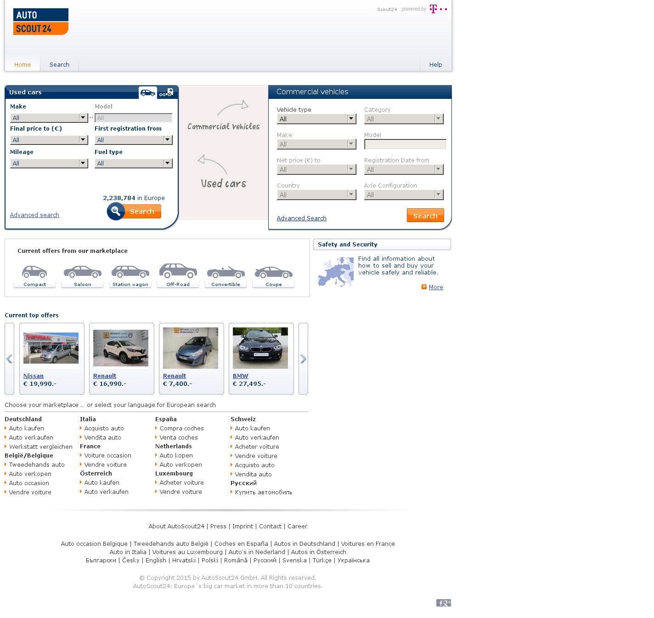
Task: Open the Make dropdown for used cars
Action: click(x=49, y=118)
